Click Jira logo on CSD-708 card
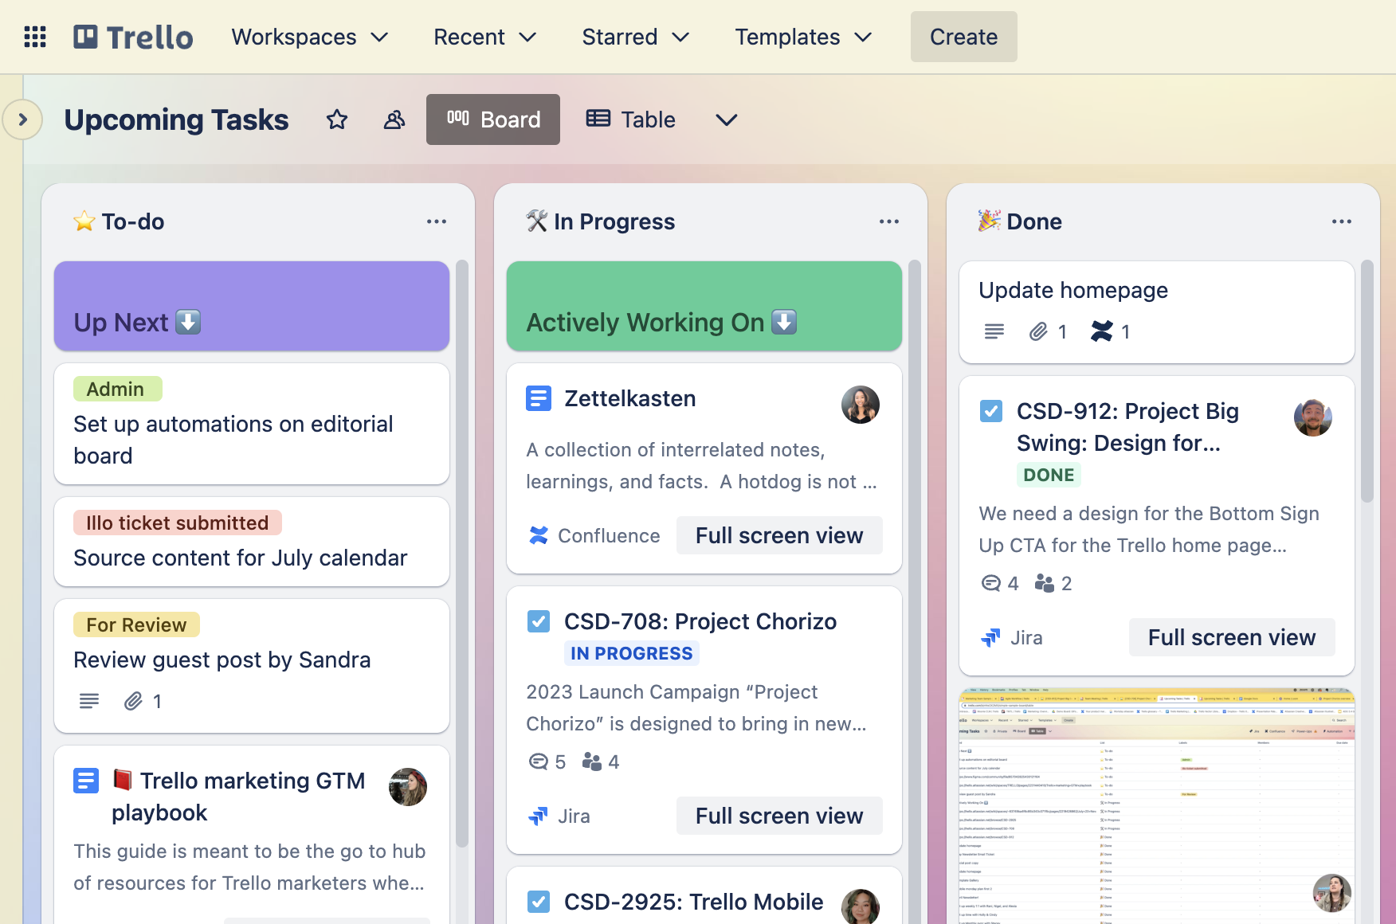This screenshot has height=924, width=1396. point(539,816)
